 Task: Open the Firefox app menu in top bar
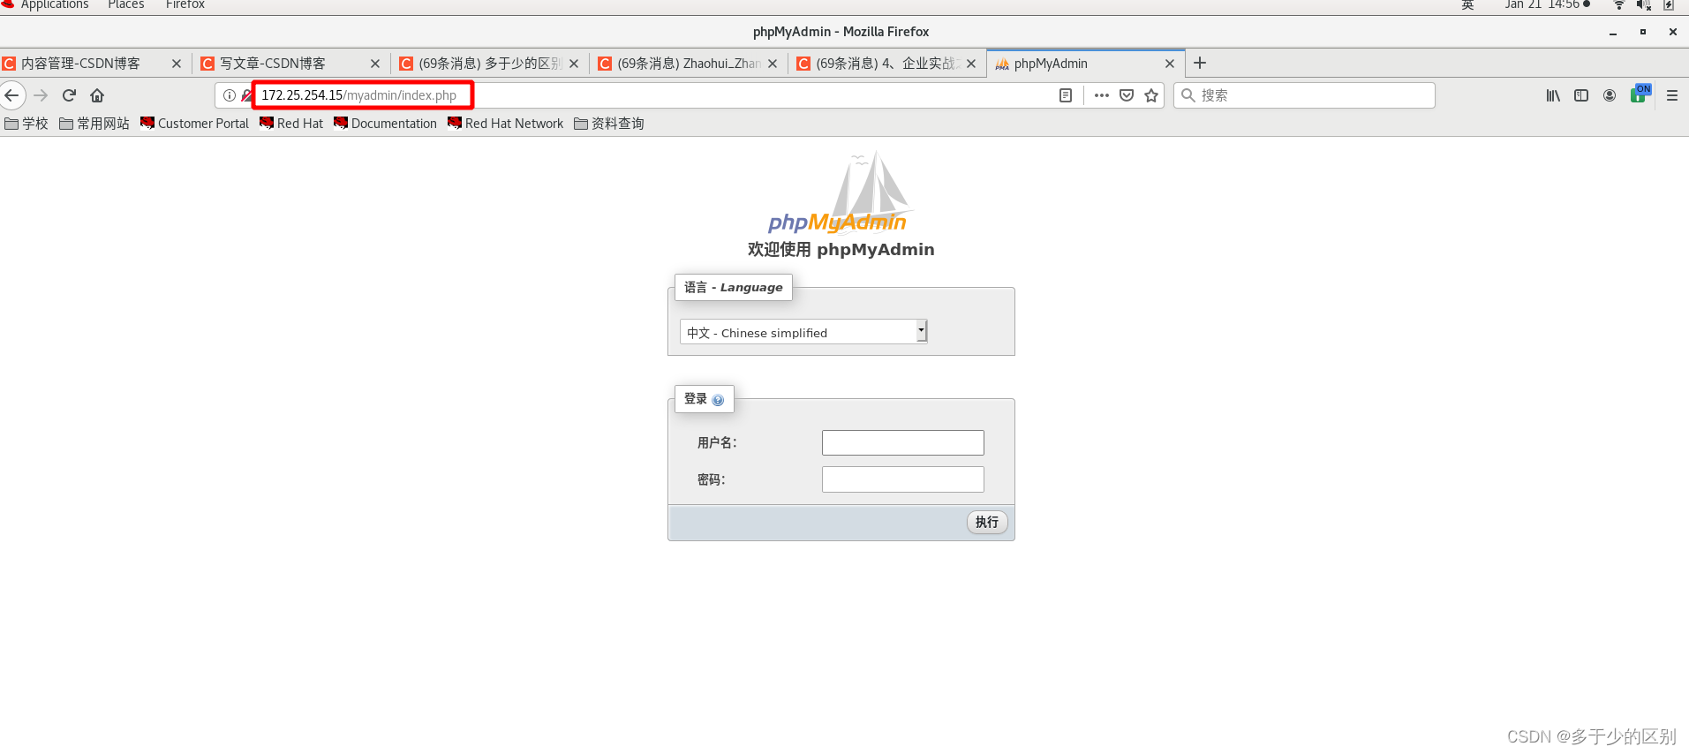click(x=185, y=5)
